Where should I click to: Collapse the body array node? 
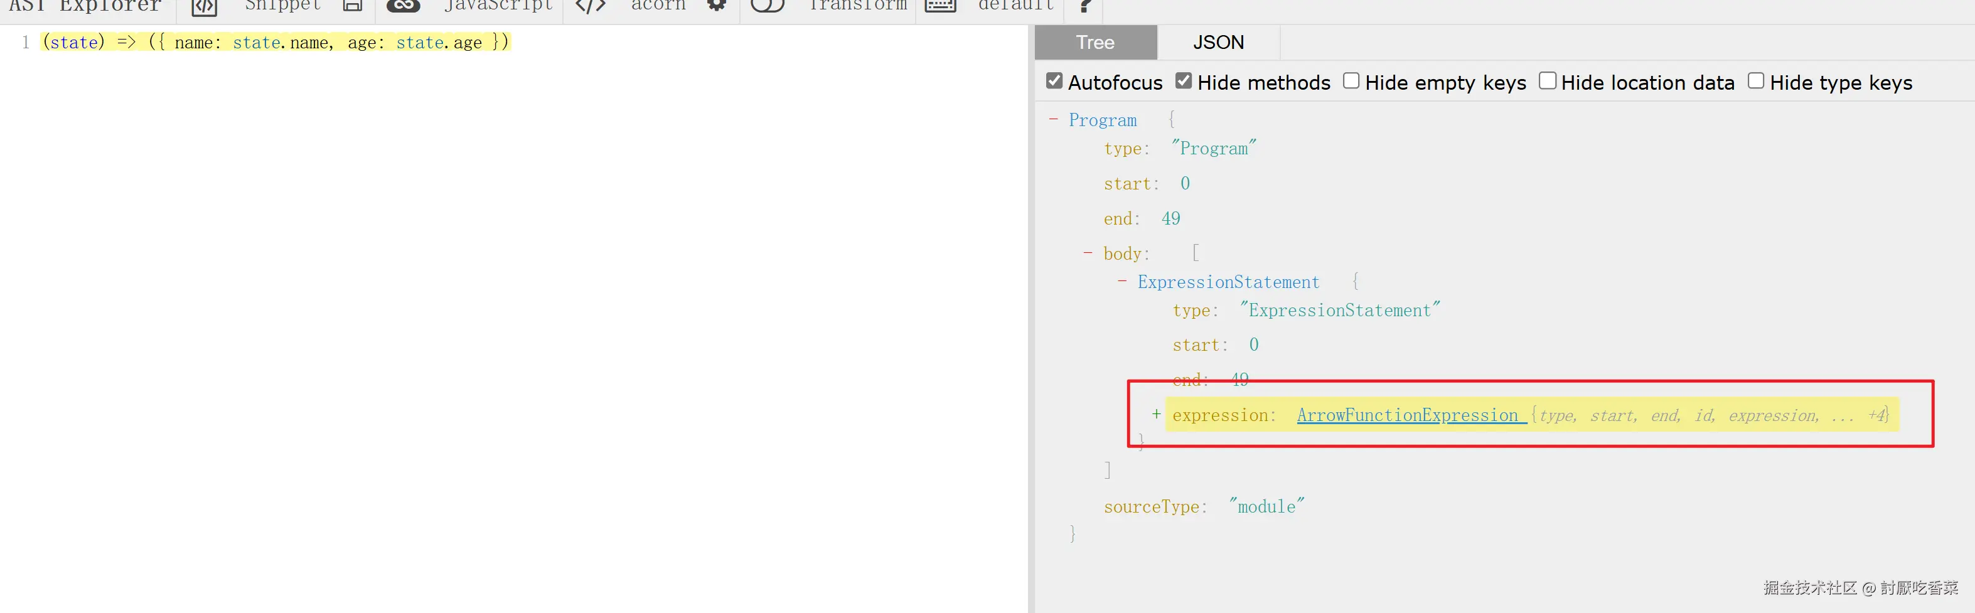point(1087,253)
